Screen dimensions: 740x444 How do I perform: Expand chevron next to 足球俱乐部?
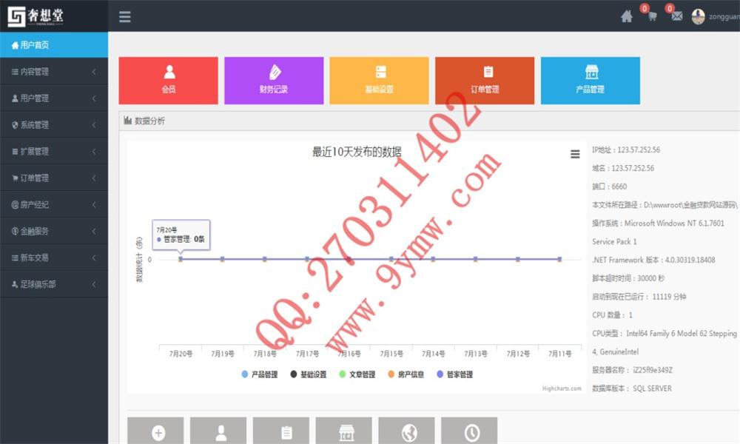coord(94,284)
